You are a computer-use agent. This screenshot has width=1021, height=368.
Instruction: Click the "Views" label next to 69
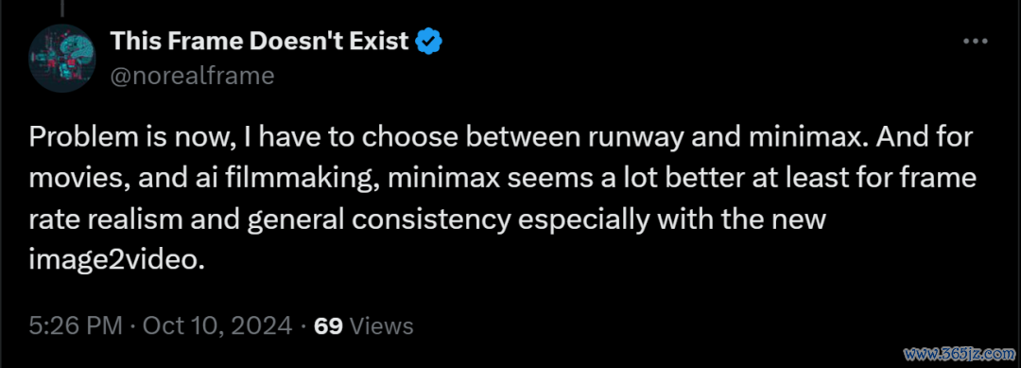click(382, 325)
